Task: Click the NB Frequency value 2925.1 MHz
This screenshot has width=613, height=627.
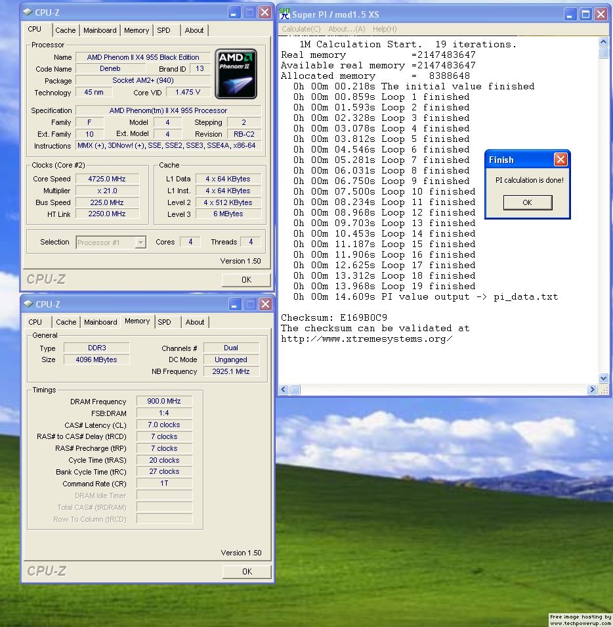Action: click(231, 371)
